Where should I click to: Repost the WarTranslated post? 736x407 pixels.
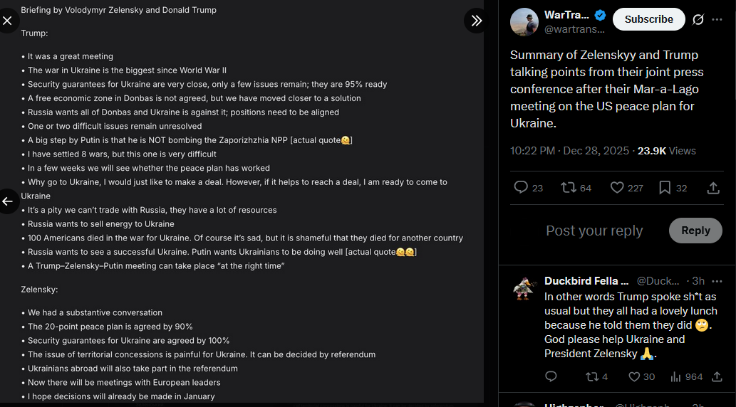(x=569, y=187)
